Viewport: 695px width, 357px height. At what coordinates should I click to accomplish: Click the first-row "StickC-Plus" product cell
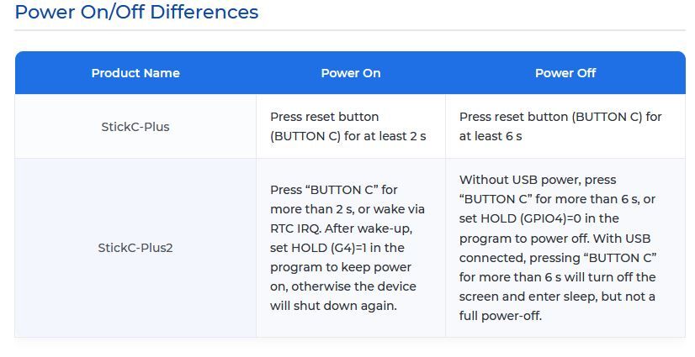135,127
